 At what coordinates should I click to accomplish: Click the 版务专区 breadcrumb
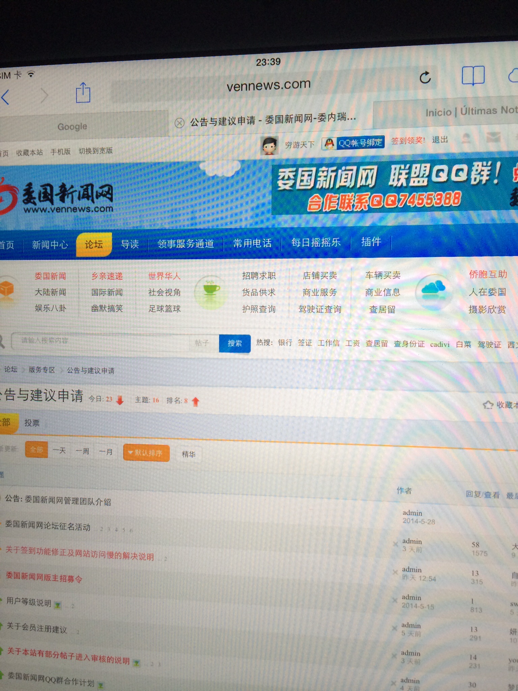coord(41,370)
